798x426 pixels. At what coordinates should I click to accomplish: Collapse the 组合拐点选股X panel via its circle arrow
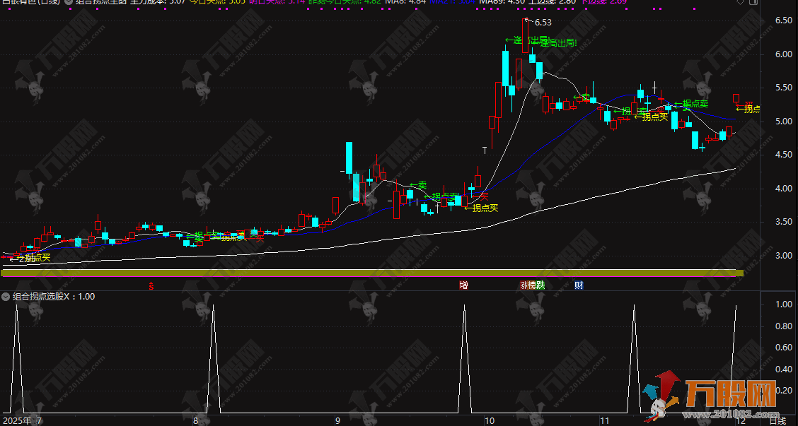click(6, 297)
